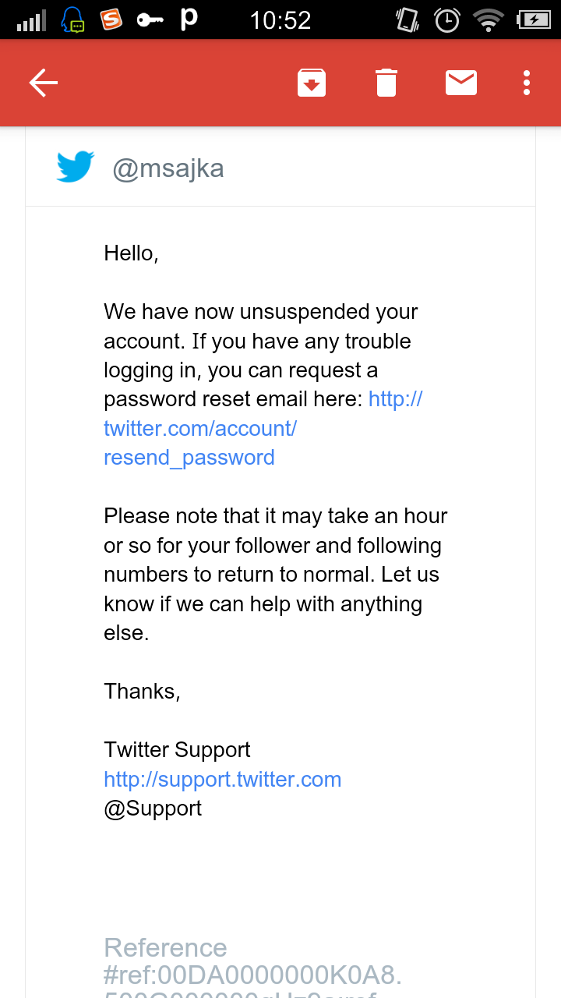
Task: Tap the 10:52 clock in status bar
Action: pos(280,20)
